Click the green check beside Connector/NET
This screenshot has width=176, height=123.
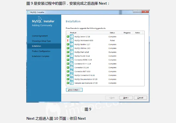(68, 71)
